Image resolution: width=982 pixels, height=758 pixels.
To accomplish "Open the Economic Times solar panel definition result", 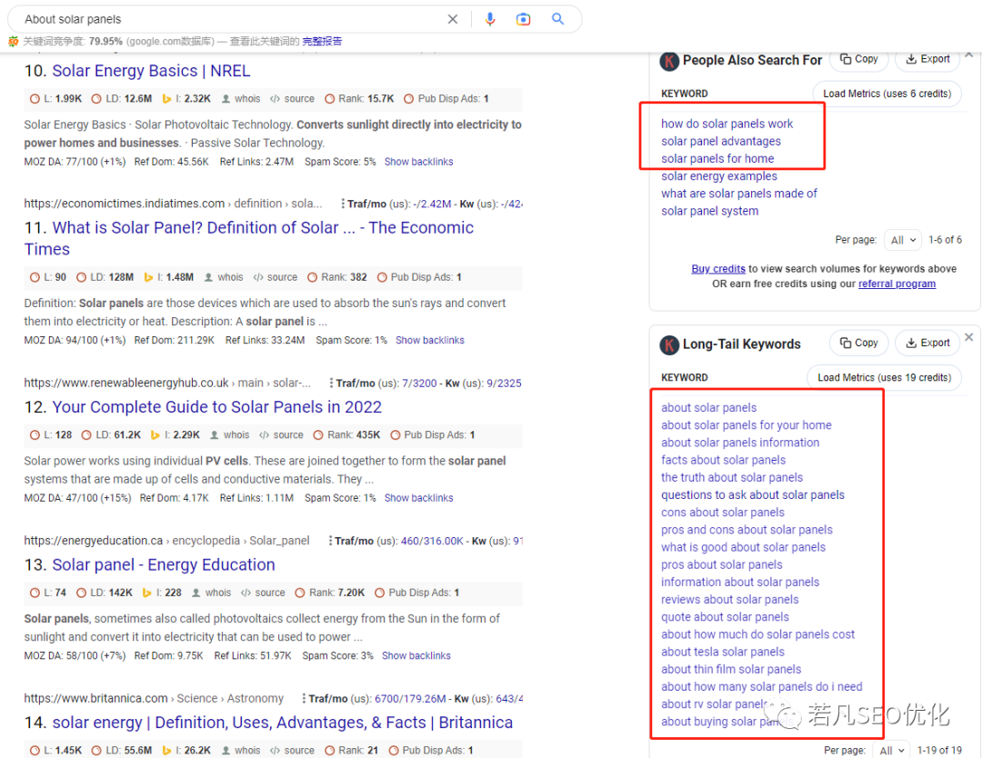I will point(248,238).
